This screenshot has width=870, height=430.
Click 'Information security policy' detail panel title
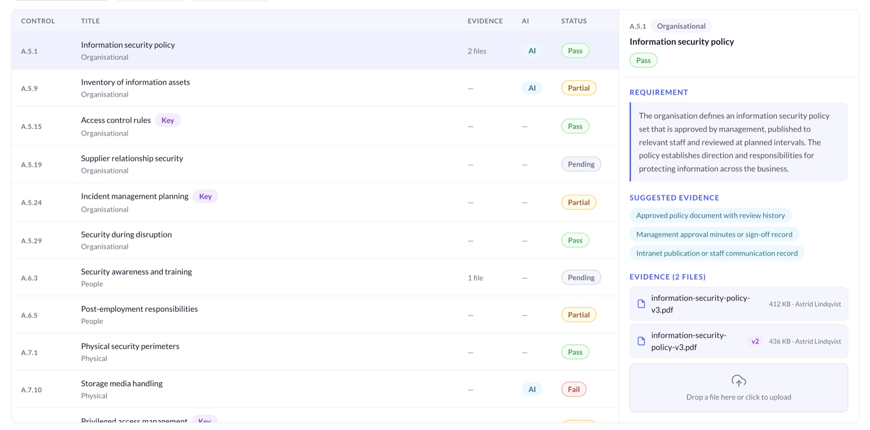click(681, 42)
